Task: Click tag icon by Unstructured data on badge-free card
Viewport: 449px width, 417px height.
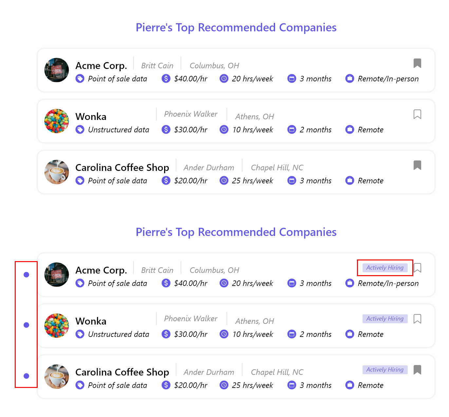Action: [80, 129]
